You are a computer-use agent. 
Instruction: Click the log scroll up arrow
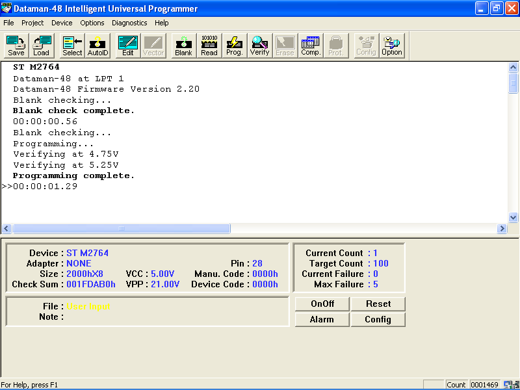pyautogui.click(x=513, y=68)
